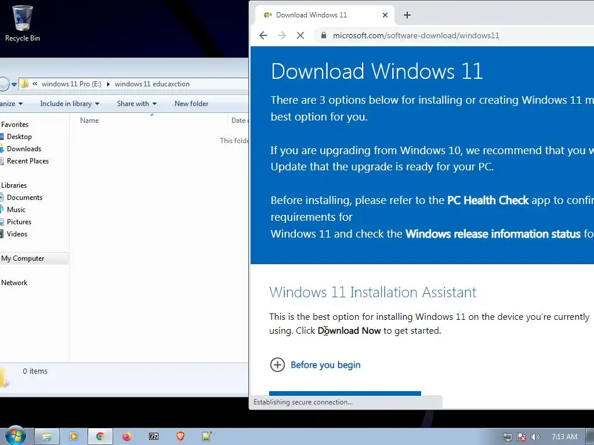Select Libraries in Explorer navigation pane
This screenshot has height=445, width=594.
coord(14,185)
